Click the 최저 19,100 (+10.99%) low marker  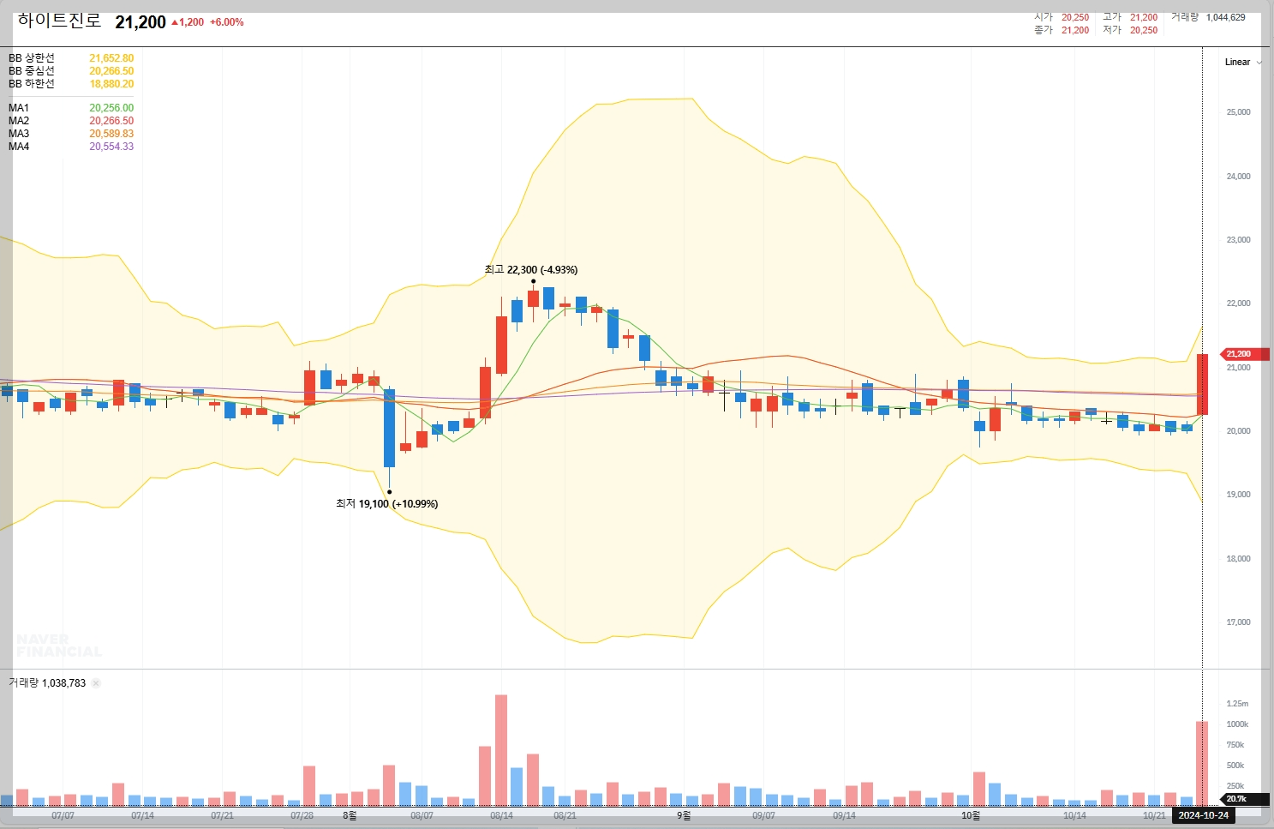pyautogui.click(x=387, y=504)
